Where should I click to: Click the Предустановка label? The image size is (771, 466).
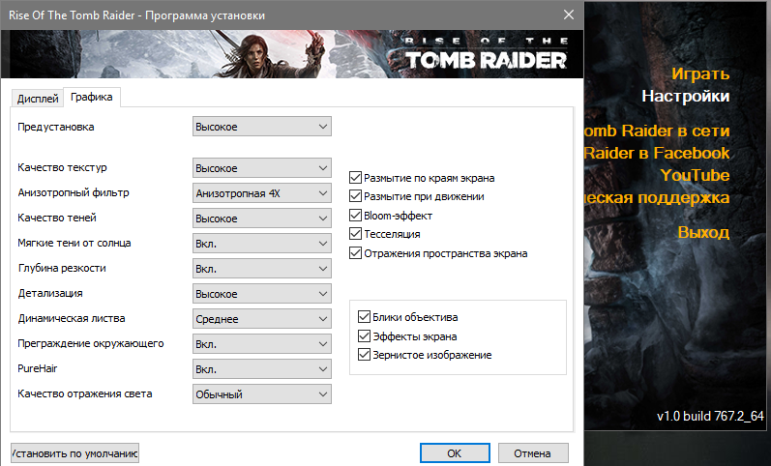(55, 127)
